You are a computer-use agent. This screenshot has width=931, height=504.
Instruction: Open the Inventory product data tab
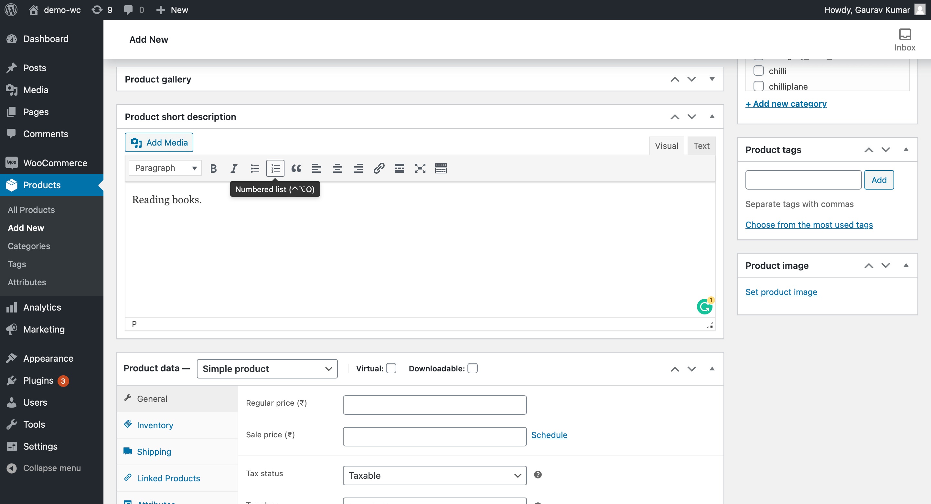point(155,425)
